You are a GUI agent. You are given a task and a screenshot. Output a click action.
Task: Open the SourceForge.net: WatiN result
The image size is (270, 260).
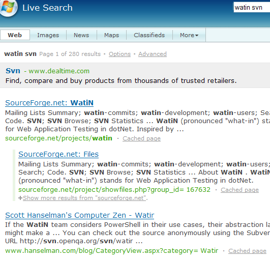[49, 103]
